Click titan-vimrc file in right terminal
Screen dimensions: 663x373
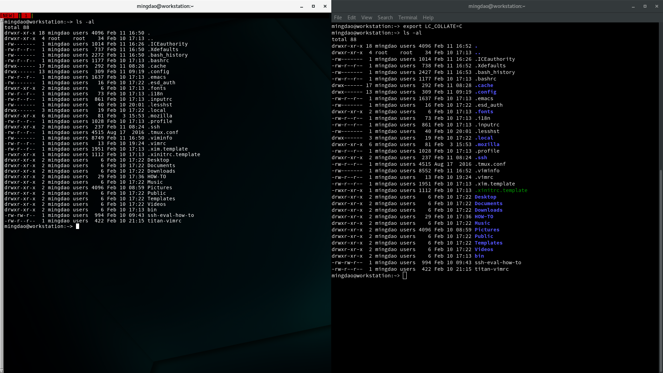click(x=492, y=269)
